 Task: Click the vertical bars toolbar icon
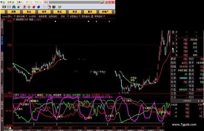tap(9, 7)
